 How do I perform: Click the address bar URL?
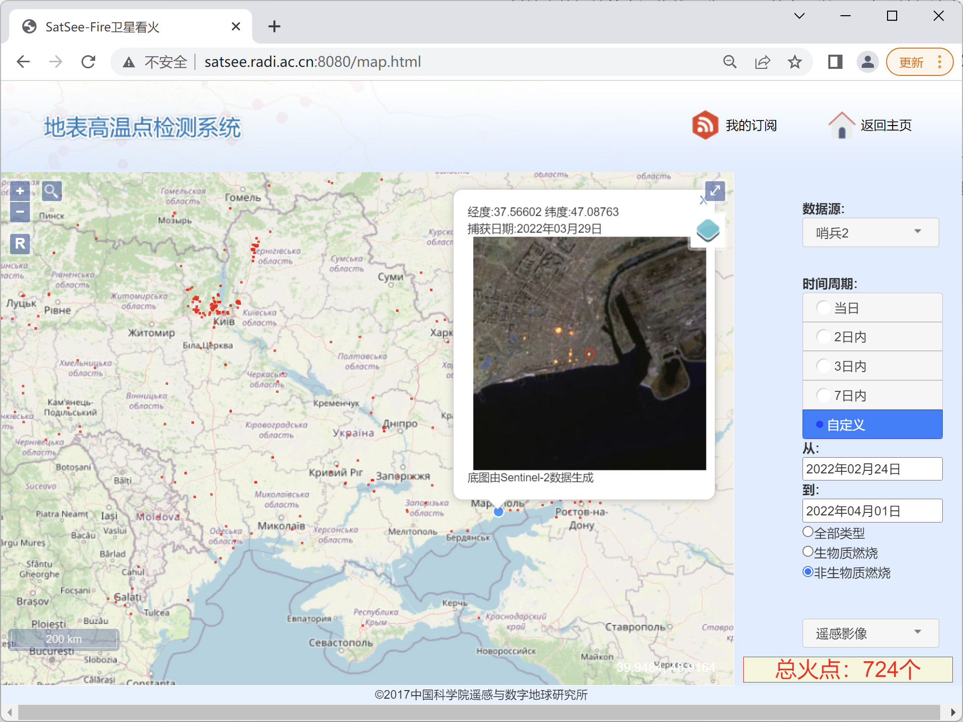click(x=312, y=62)
